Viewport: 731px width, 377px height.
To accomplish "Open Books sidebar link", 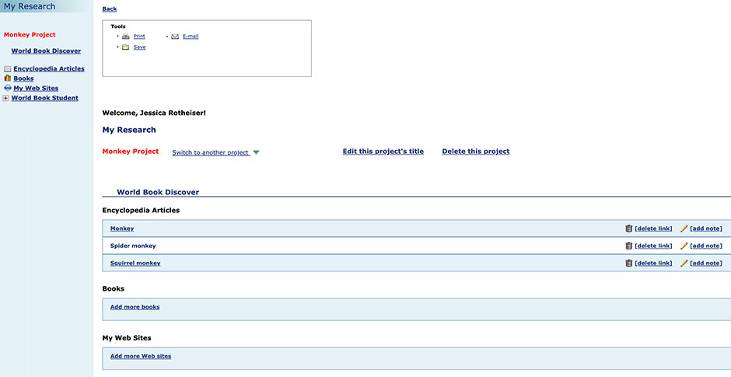I will (x=23, y=79).
